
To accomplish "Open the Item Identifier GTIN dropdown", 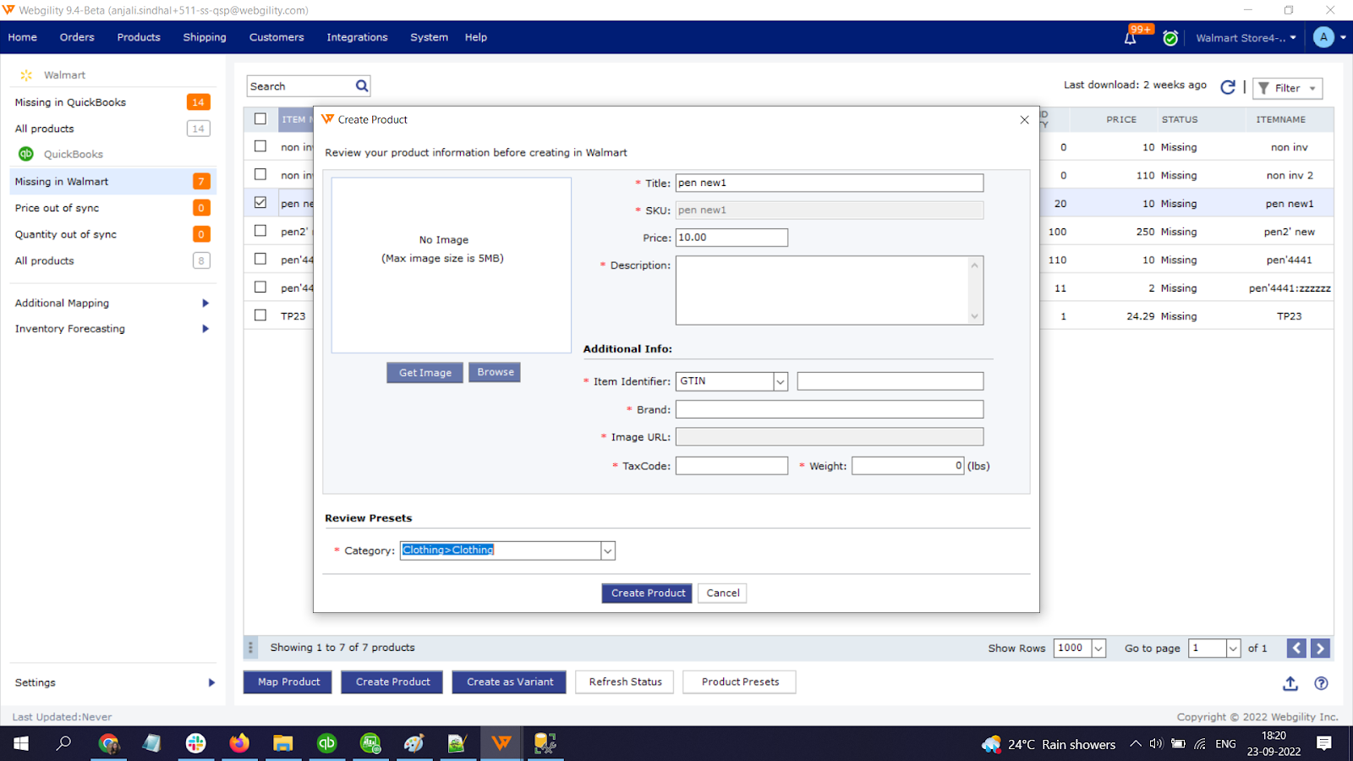I will [x=781, y=381].
